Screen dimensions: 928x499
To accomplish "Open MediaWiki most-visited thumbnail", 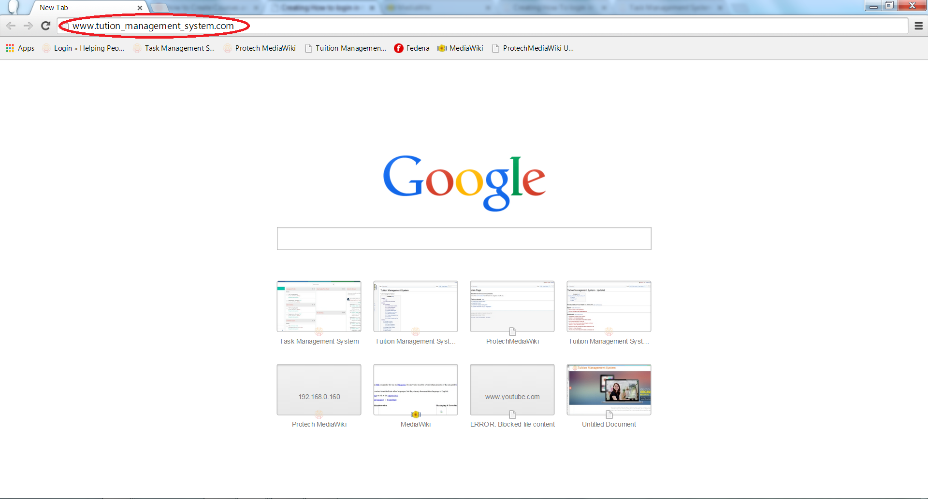I will click(x=416, y=390).
